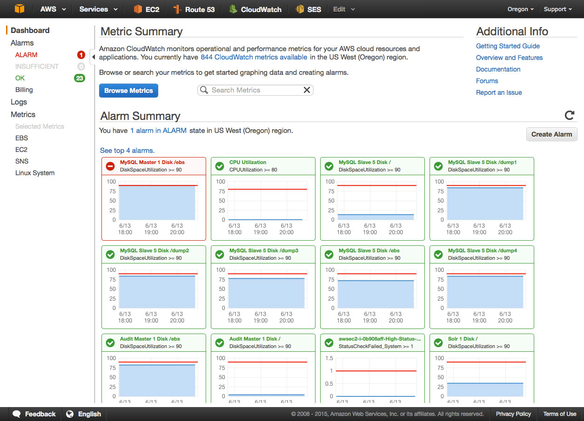The height and width of the screenshot is (421, 584).
Task: Click the green check icon on Audit Master 1 Disk /ebs
Action: (x=110, y=342)
